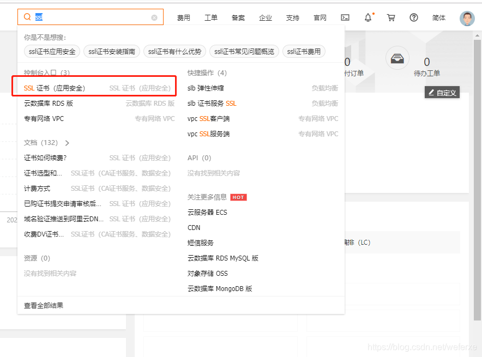Click scrollbar up arrow
This screenshot has height=357, width=482.
click(x=477, y=35)
